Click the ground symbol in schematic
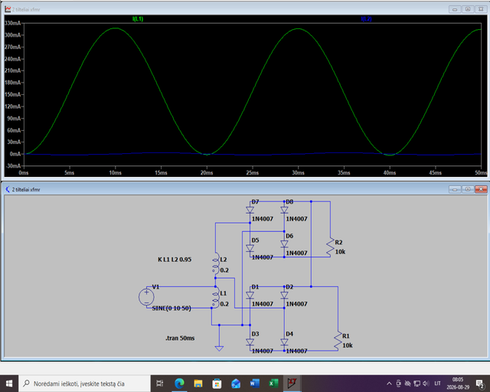Viewport: 490px width, 392px height. (x=219, y=348)
